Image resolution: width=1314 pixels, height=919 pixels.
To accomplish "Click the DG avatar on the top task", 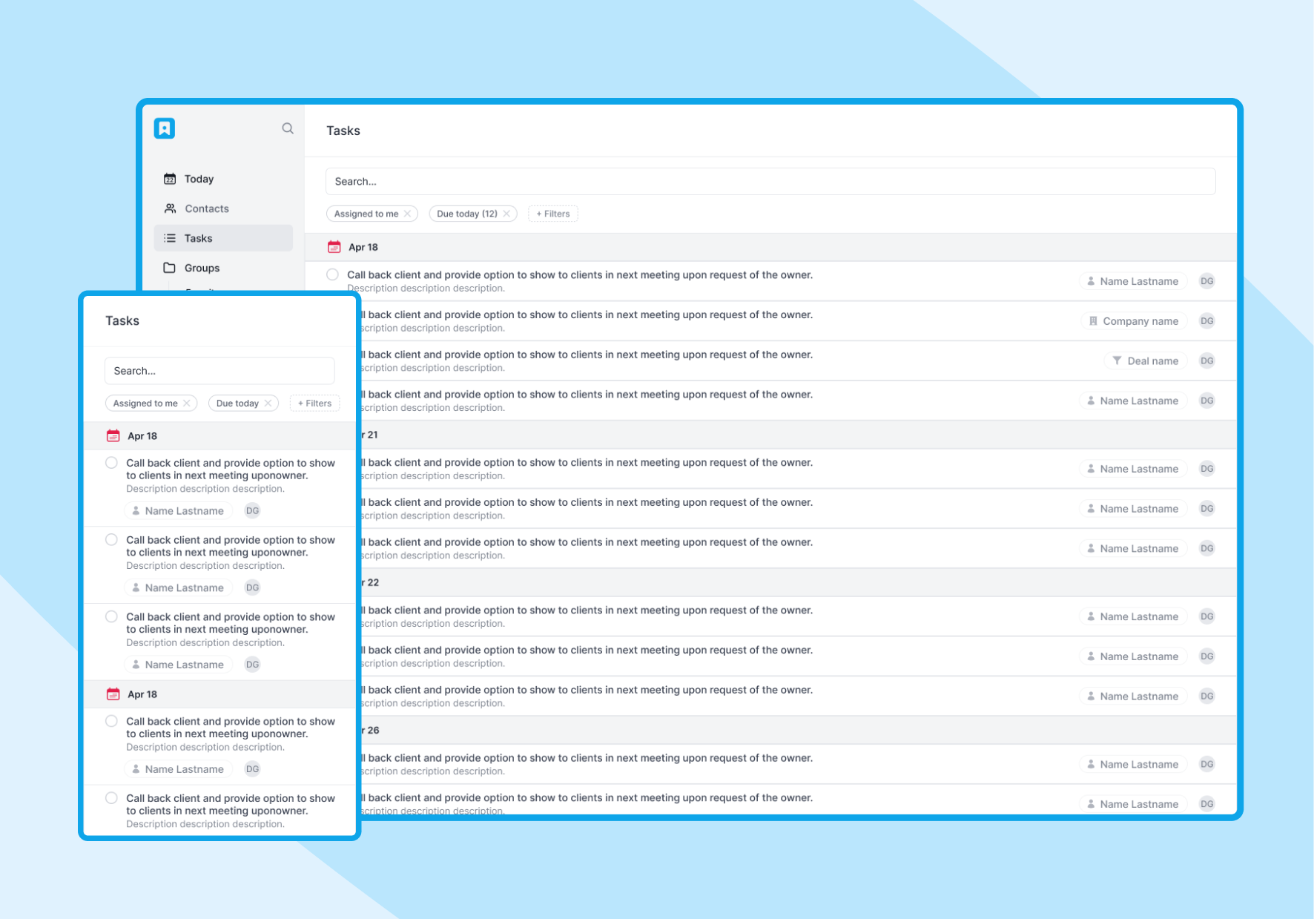I will [x=1206, y=281].
